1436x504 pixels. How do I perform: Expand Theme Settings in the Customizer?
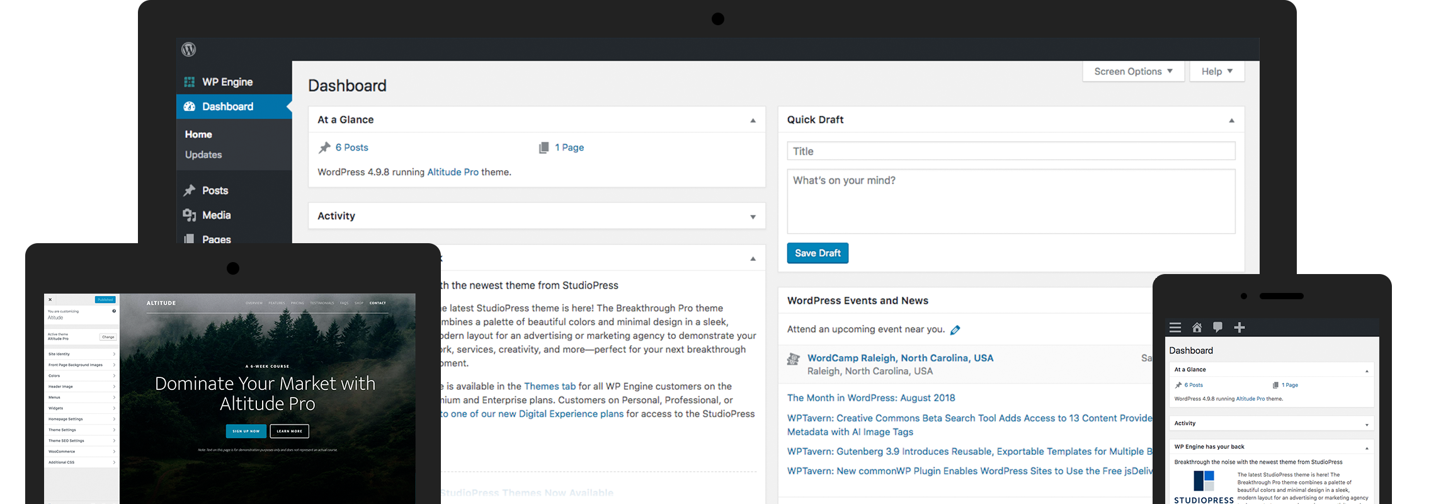[82, 430]
